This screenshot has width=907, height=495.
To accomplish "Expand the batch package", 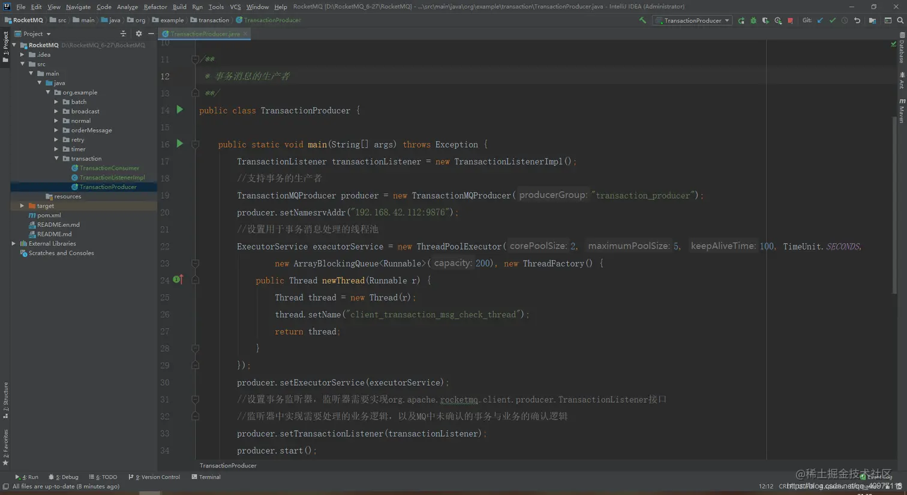I will 56,102.
